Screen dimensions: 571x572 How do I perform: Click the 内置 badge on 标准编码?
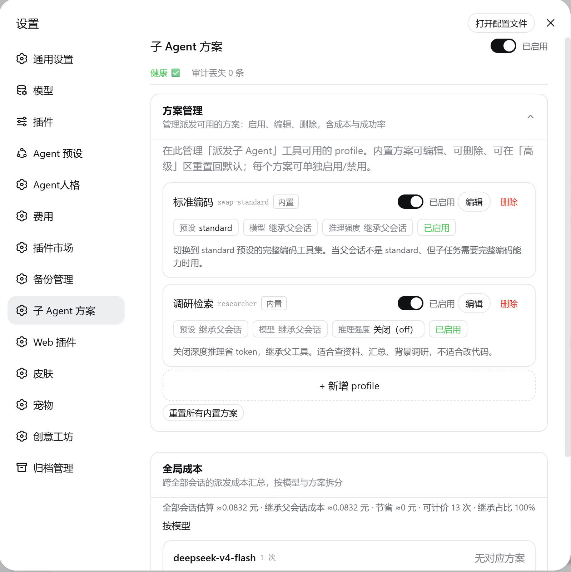[286, 202]
